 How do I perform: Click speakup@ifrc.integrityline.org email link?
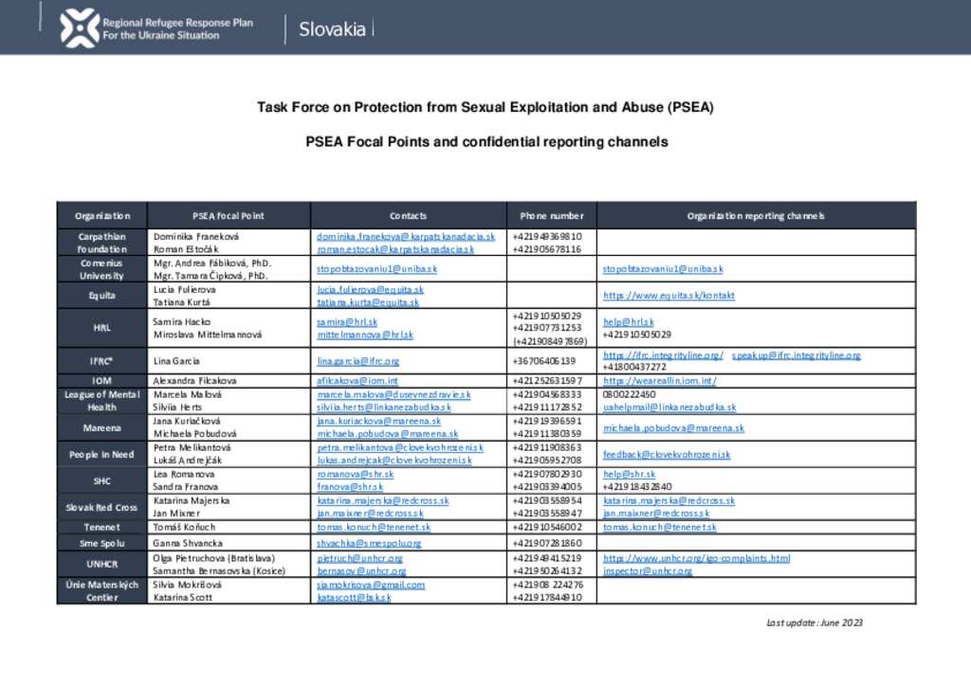coord(796,355)
